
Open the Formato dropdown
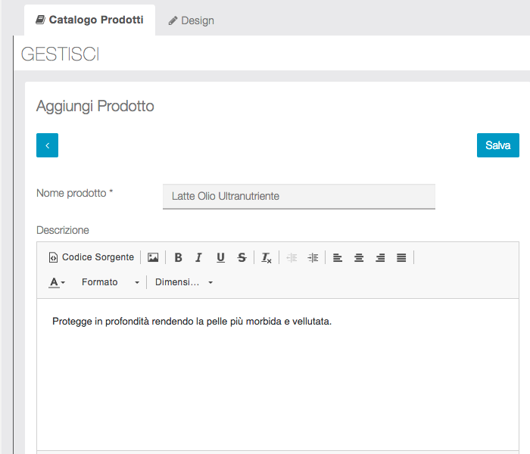(111, 282)
